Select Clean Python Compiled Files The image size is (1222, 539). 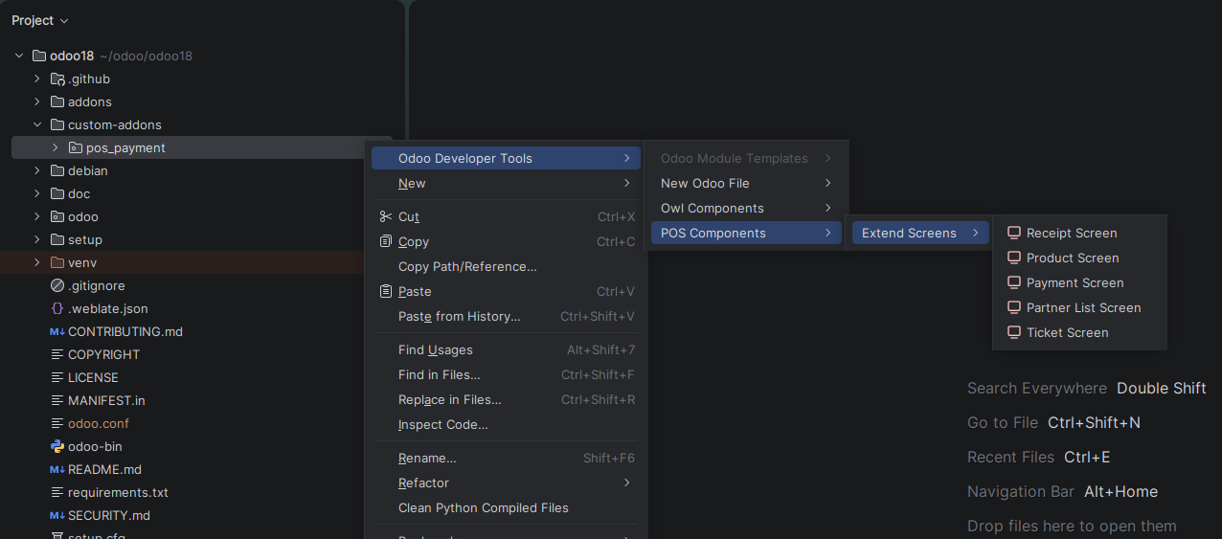click(506, 507)
